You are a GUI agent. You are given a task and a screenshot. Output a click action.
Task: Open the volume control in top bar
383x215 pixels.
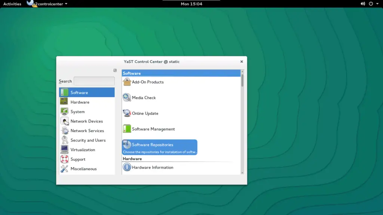(x=363, y=4)
